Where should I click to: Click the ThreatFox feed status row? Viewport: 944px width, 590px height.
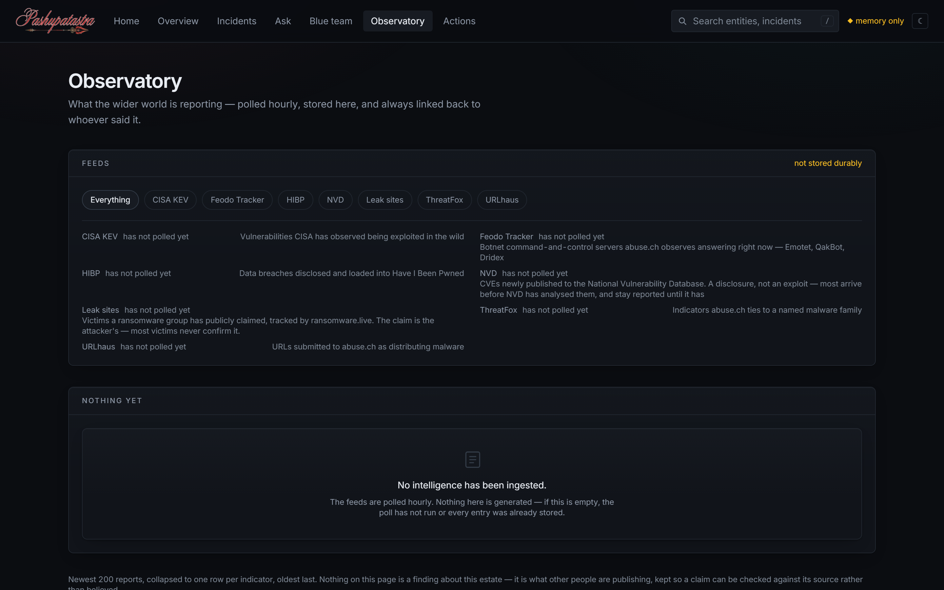(x=671, y=310)
